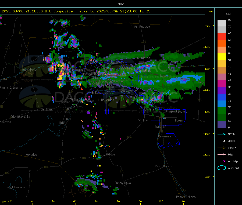Click the Los_Toldos map label

point(107,154)
